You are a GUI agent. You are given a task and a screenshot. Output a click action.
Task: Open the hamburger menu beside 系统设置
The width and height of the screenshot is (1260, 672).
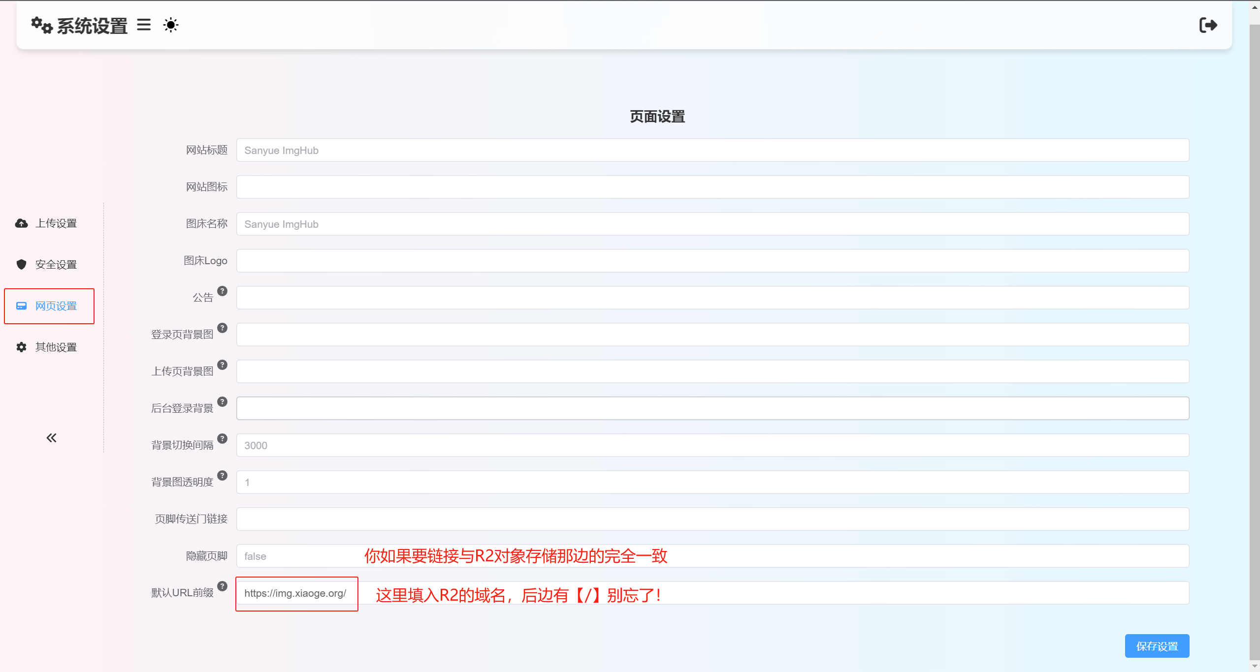tap(143, 25)
